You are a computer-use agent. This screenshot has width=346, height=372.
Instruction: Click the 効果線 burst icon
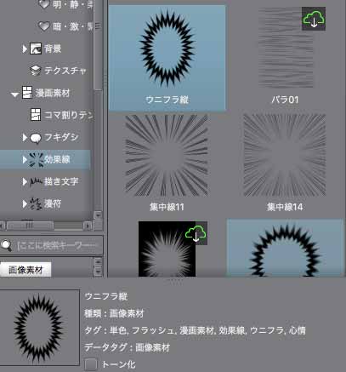pyautogui.click(x=36, y=160)
